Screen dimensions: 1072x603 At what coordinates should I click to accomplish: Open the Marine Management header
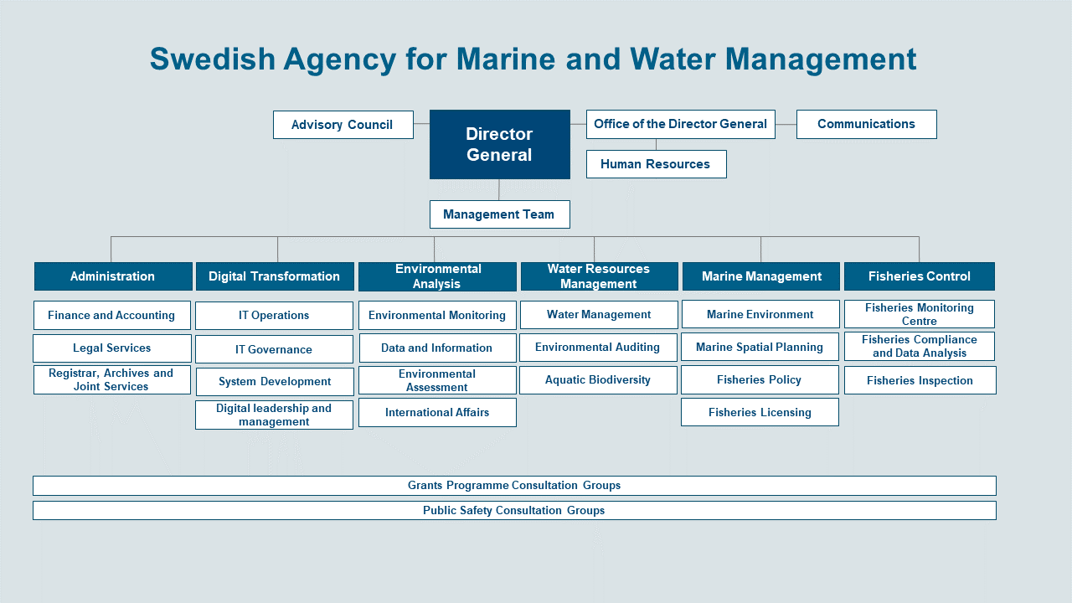(760, 276)
